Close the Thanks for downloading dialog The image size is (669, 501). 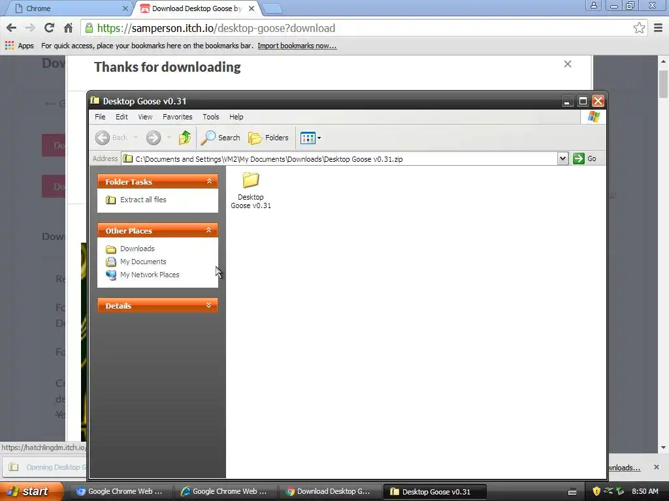click(568, 64)
